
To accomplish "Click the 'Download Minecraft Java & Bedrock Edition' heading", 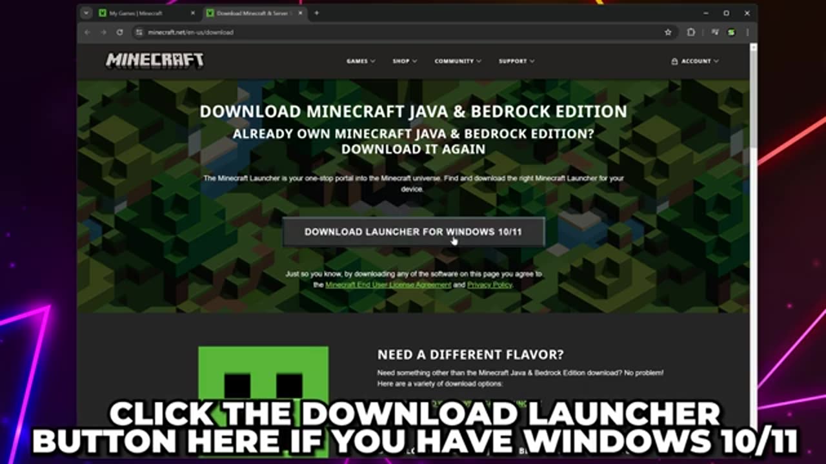I will (413, 111).
